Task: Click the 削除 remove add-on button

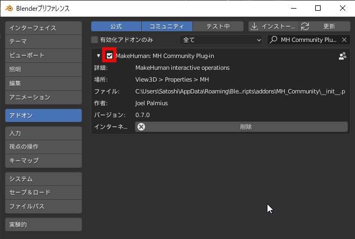Action: pyautogui.click(x=241, y=127)
